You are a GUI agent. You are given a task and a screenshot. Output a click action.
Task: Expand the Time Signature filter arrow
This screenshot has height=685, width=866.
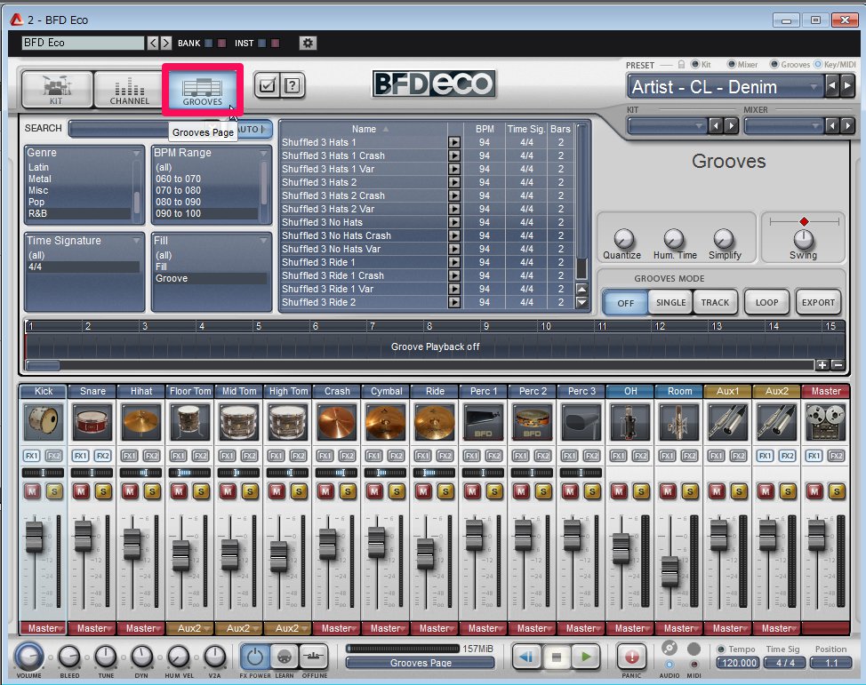click(136, 241)
